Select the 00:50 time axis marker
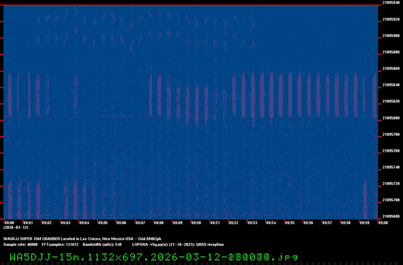This screenshot has width=403, height=265. point(196,223)
